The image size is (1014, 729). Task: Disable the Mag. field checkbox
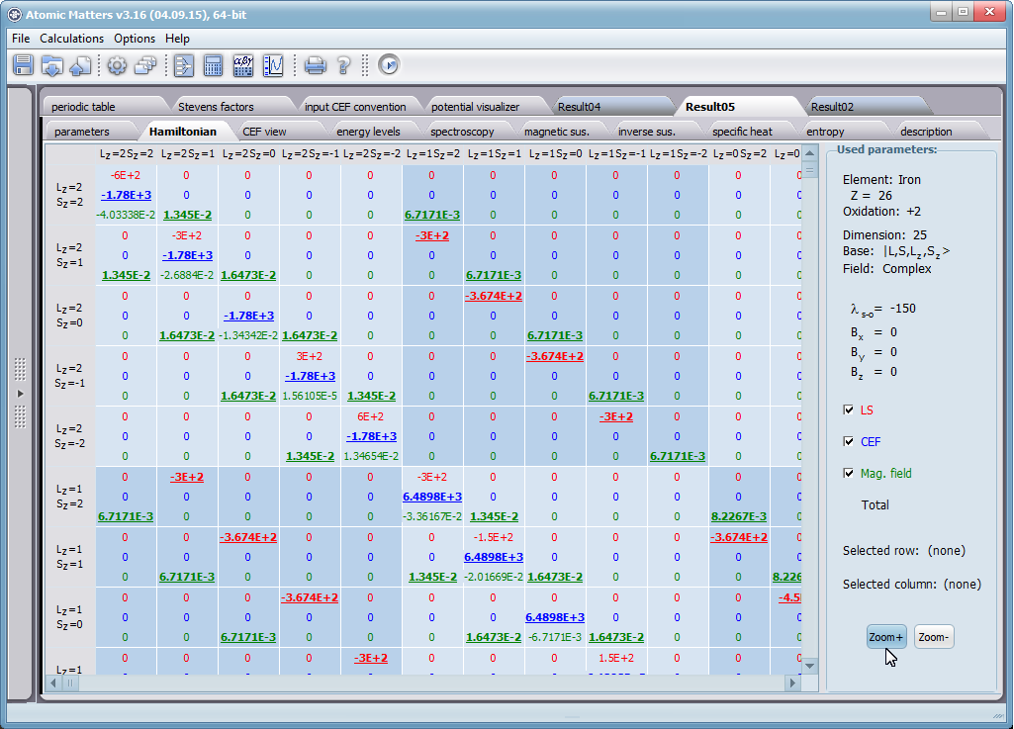coord(848,473)
